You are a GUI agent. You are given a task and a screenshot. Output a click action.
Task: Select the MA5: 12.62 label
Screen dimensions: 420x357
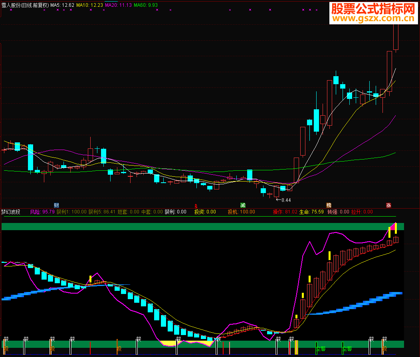tap(62, 5)
